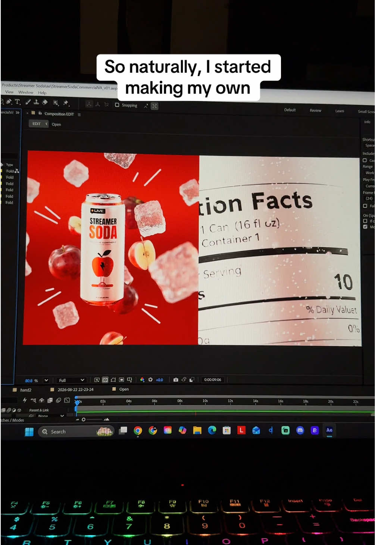Screen dimensions: 375x545
Task: Toggle the Full Screen checkbox in Preview panel
Action: pyautogui.click(x=365, y=206)
